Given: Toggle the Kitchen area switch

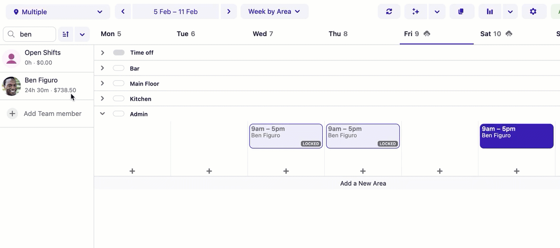Looking at the screenshot, I should click(x=118, y=98).
